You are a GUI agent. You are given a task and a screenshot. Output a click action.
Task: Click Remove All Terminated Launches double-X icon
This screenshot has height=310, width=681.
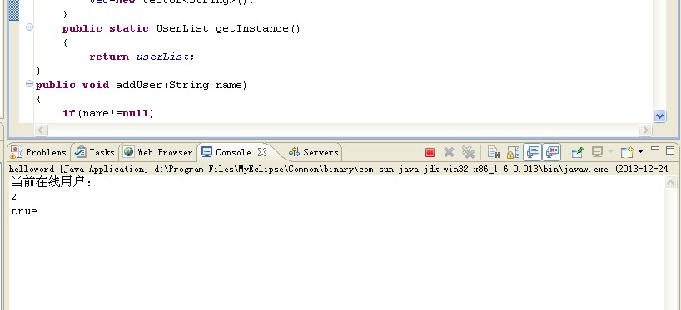click(x=468, y=152)
